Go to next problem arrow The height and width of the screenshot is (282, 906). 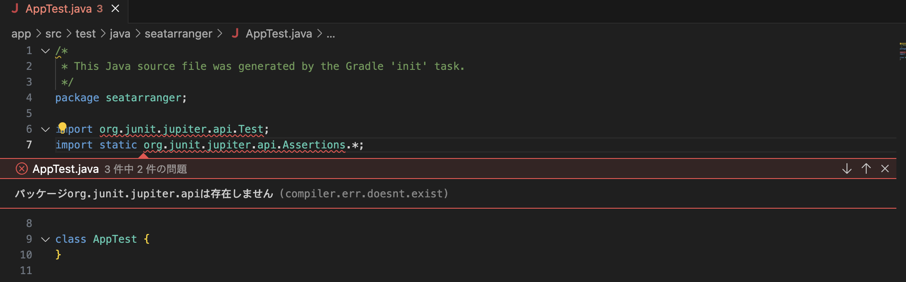[847, 169]
